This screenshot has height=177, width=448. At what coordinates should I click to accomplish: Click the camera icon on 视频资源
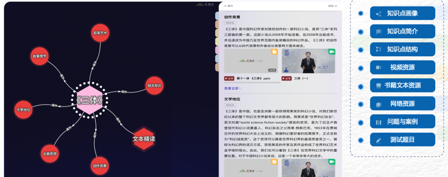(x=378, y=68)
